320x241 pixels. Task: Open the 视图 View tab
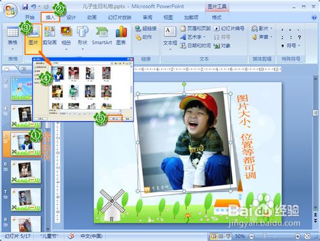click(x=168, y=17)
